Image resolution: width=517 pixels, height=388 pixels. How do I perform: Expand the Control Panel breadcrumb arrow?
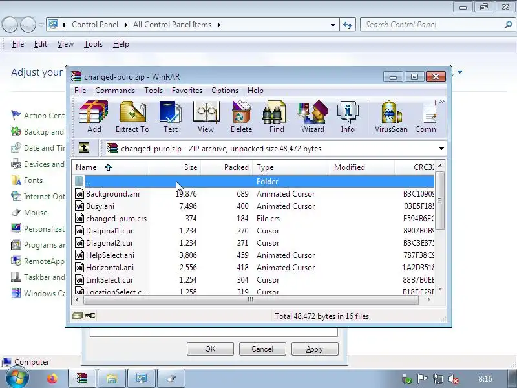125,25
